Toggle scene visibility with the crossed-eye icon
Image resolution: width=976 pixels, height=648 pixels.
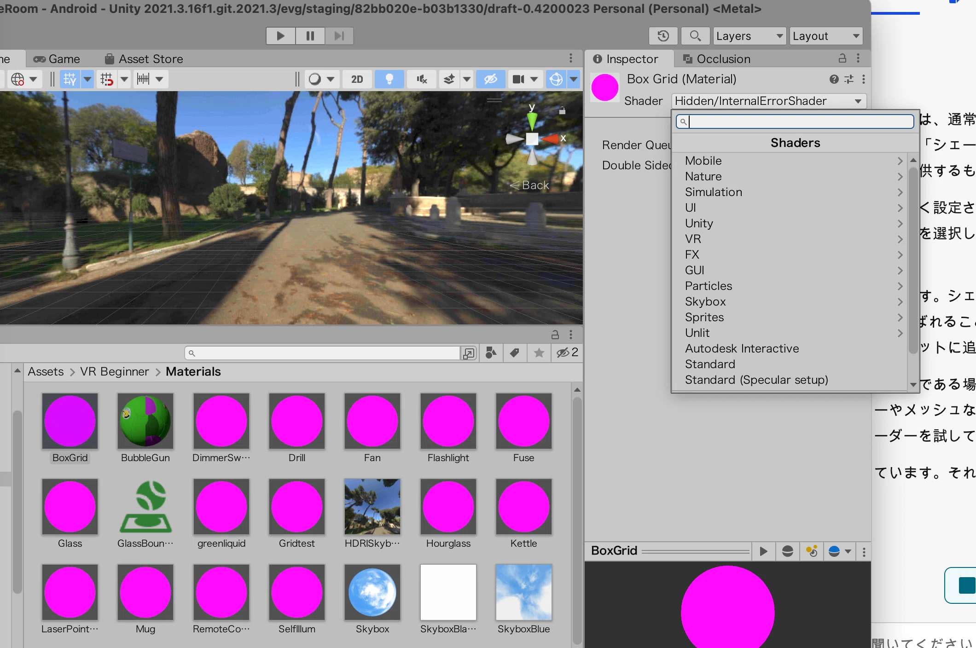490,79
